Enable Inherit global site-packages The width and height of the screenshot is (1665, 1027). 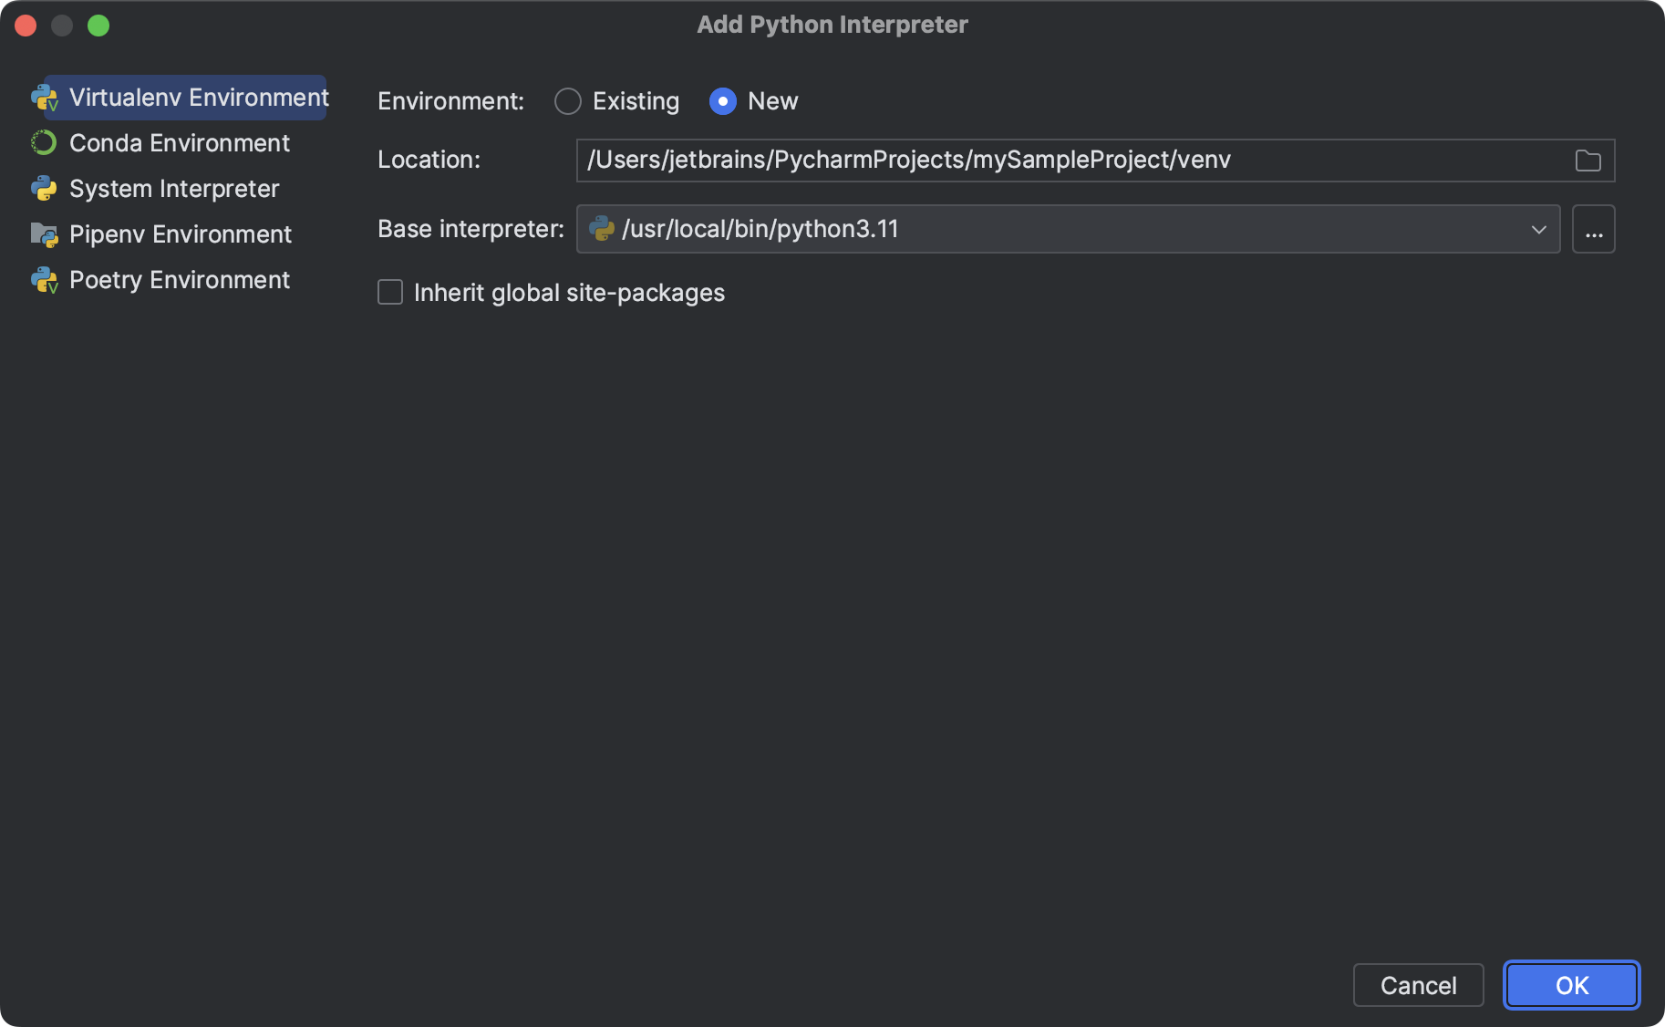point(389,292)
